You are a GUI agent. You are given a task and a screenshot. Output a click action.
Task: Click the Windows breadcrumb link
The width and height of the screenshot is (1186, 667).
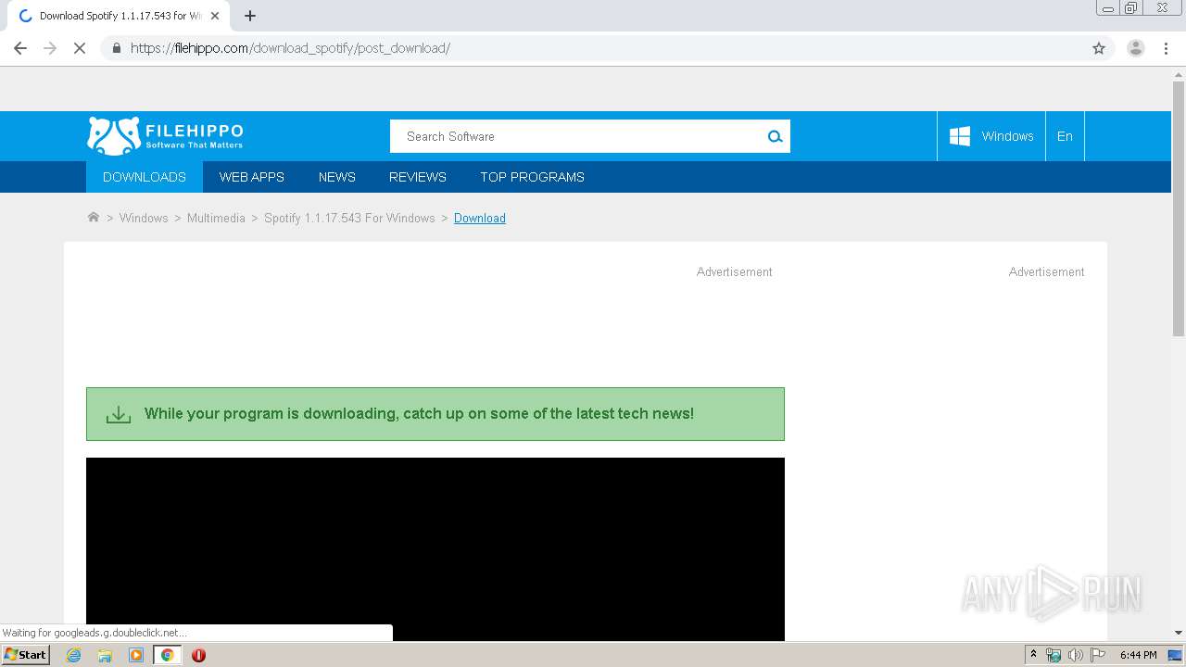click(x=144, y=218)
